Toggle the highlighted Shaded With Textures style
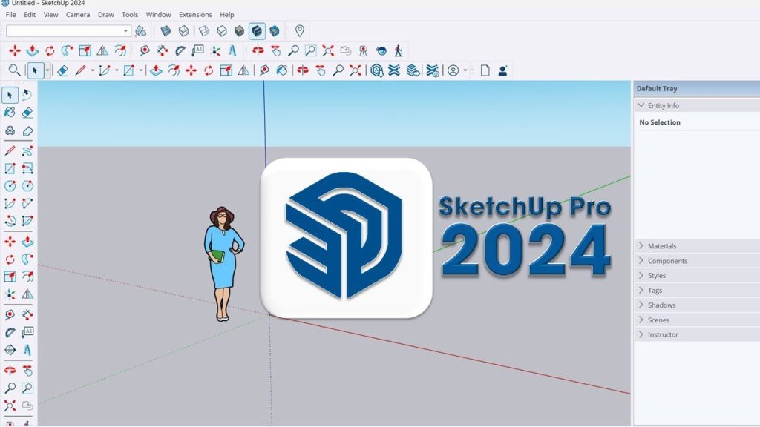The width and height of the screenshot is (760, 427). 257,31
